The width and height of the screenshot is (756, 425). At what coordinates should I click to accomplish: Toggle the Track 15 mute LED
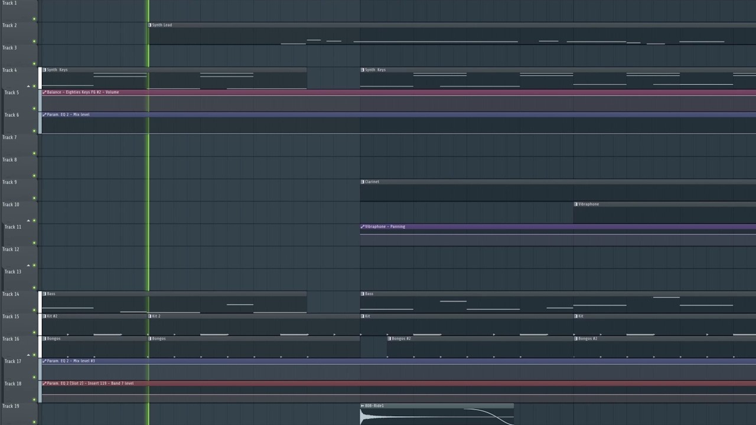point(34,333)
